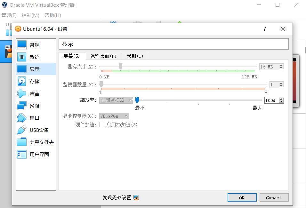The height and width of the screenshot is (208, 306).
Task: Select the 系统 (System) chip icon
Action: (x=22, y=57)
